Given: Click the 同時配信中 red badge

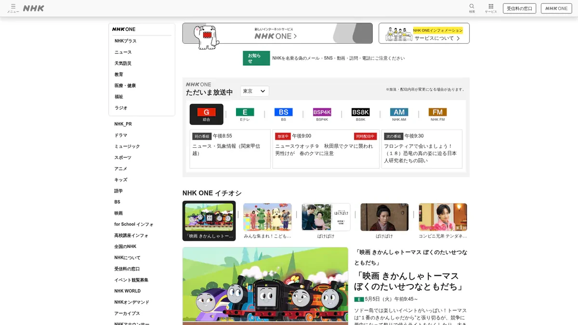Looking at the screenshot, I should coord(365,136).
